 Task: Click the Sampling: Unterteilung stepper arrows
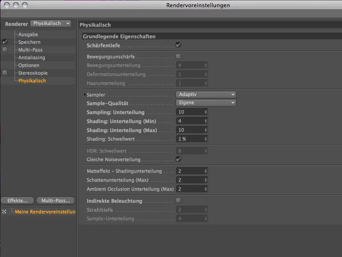click(206, 112)
